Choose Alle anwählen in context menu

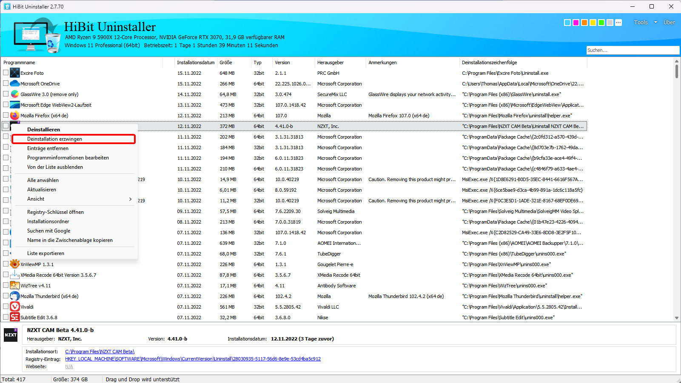[74, 180]
